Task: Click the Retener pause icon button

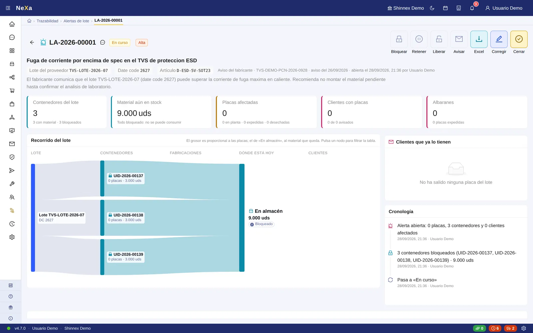Action: pos(419,39)
